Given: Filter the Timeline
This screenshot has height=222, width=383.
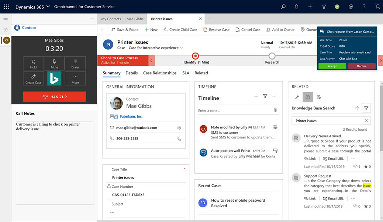Looking at the screenshot, I should coord(265,96).
